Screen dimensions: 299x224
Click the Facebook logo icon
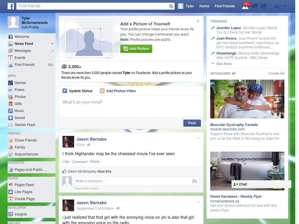(11, 6)
